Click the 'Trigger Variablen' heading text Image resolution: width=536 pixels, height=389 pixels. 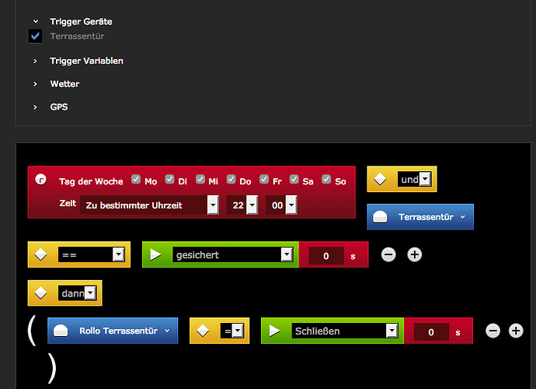[x=86, y=61]
